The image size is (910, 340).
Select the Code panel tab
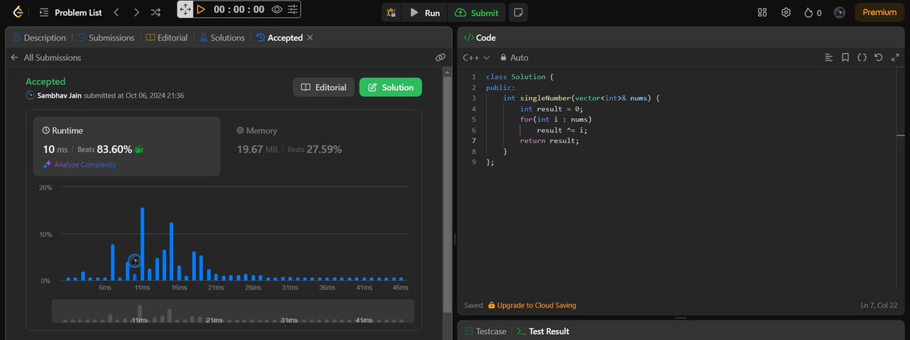[479, 37]
